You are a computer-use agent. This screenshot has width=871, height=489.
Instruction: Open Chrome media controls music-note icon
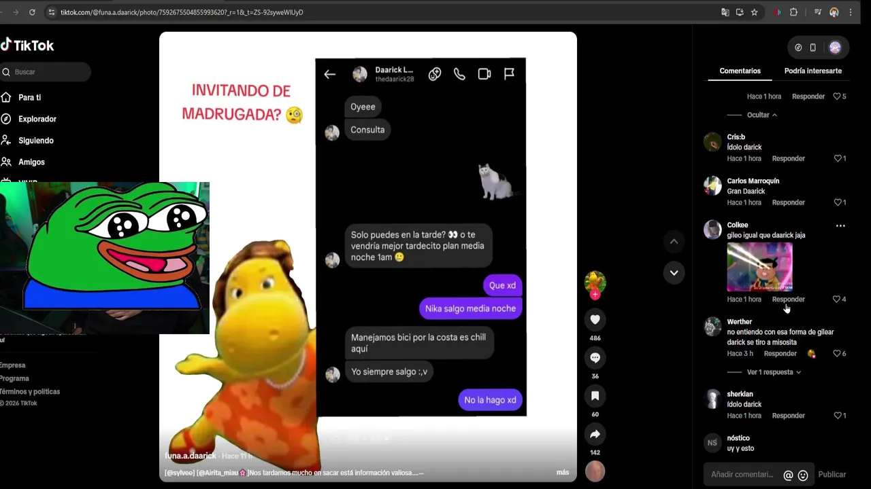tap(818, 12)
